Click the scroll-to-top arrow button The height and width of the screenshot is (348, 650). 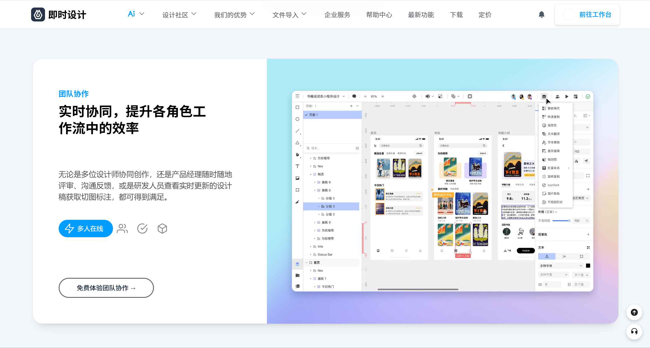[634, 312]
